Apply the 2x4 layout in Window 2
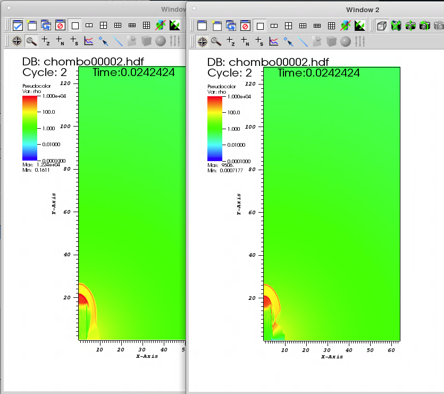The height and width of the screenshot is (394, 444). 317,26
